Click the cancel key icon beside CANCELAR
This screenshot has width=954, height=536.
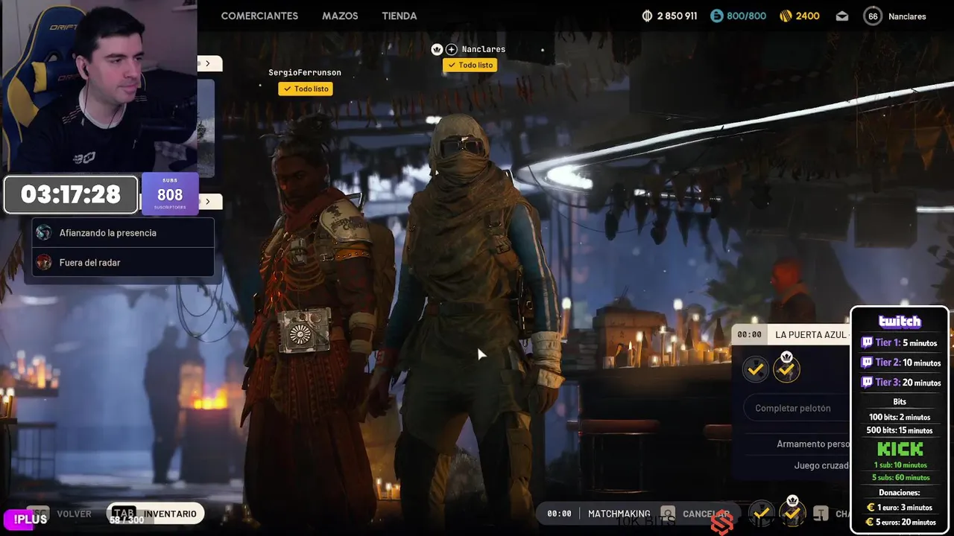[x=668, y=514]
